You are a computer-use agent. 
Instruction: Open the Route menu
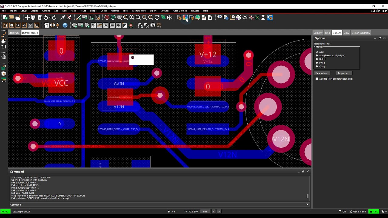pos(83,11)
